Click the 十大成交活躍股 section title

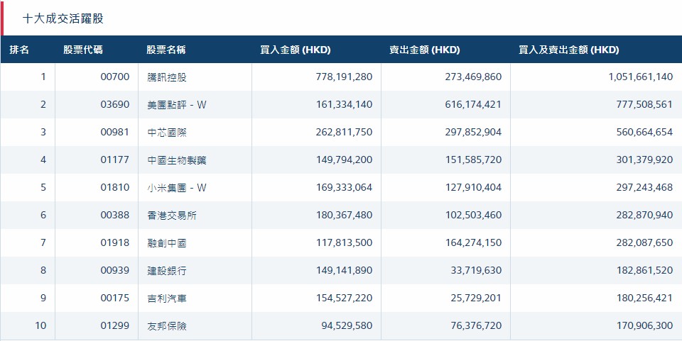tap(63, 18)
